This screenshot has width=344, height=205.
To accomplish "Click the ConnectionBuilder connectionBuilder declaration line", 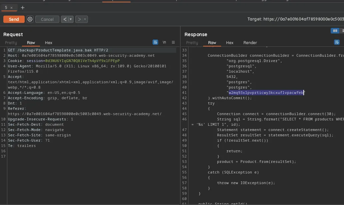I will pos(276,55).
